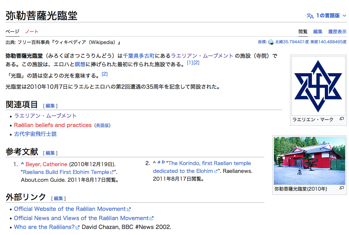Viewport: 349px width, 235px height.
Task: Open the Beyer, Catherine author link
Action: click(46, 164)
